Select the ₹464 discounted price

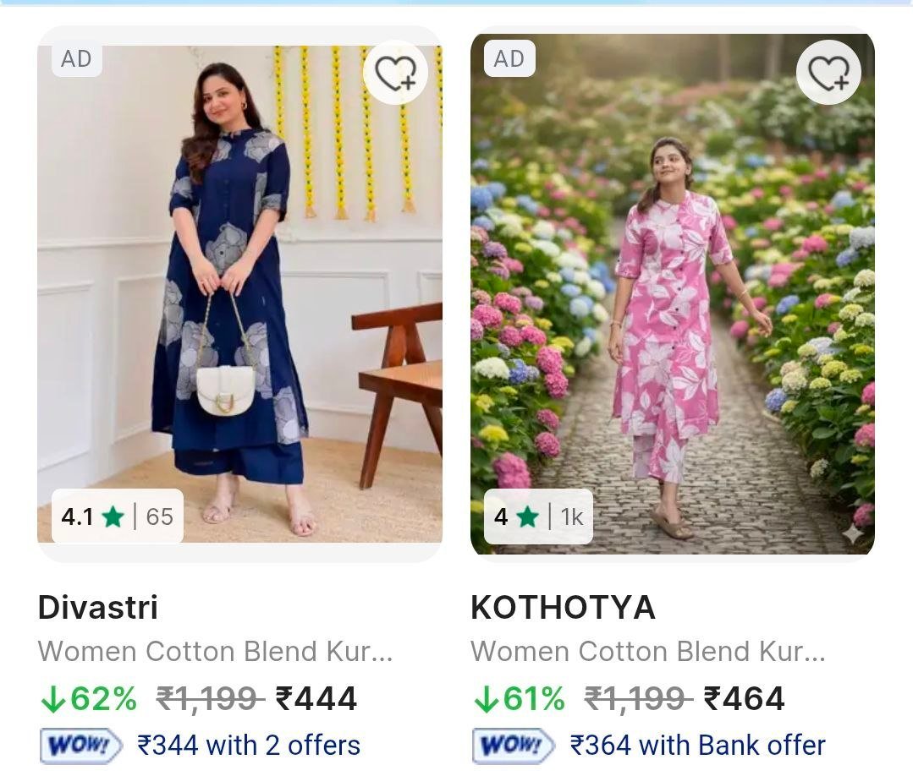pos(744,698)
